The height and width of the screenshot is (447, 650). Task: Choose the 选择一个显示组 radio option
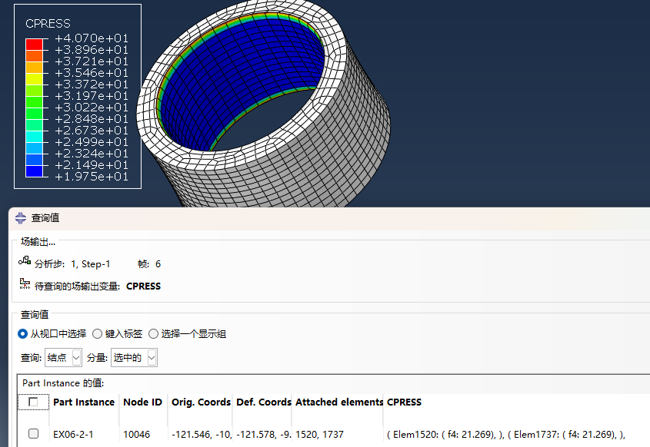(x=153, y=334)
